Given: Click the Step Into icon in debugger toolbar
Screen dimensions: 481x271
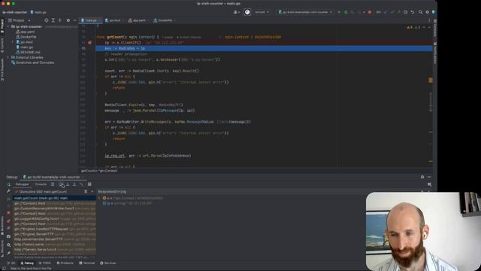Looking at the screenshot, I should [68, 184].
